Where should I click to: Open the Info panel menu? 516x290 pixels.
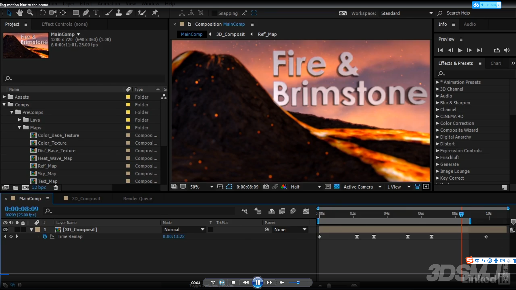(453, 24)
